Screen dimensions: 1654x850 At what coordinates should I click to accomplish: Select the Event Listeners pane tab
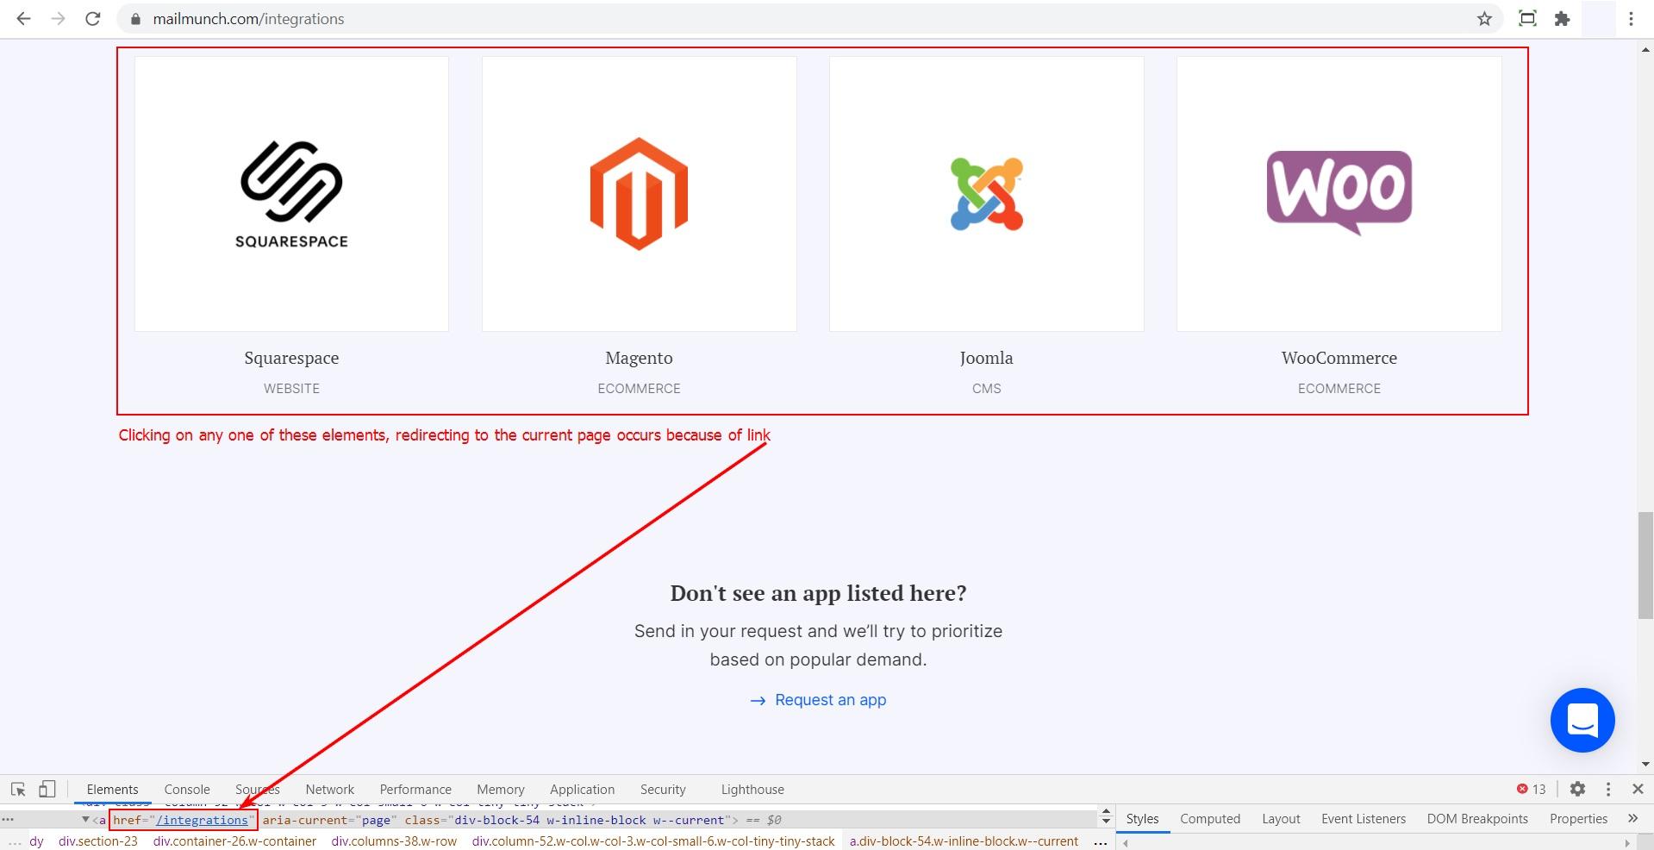click(1364, 819)
